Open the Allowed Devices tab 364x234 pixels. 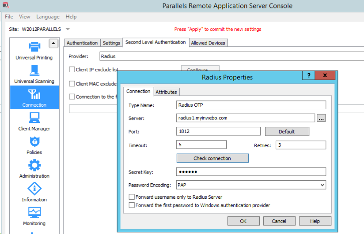click(x=208, y=43)
